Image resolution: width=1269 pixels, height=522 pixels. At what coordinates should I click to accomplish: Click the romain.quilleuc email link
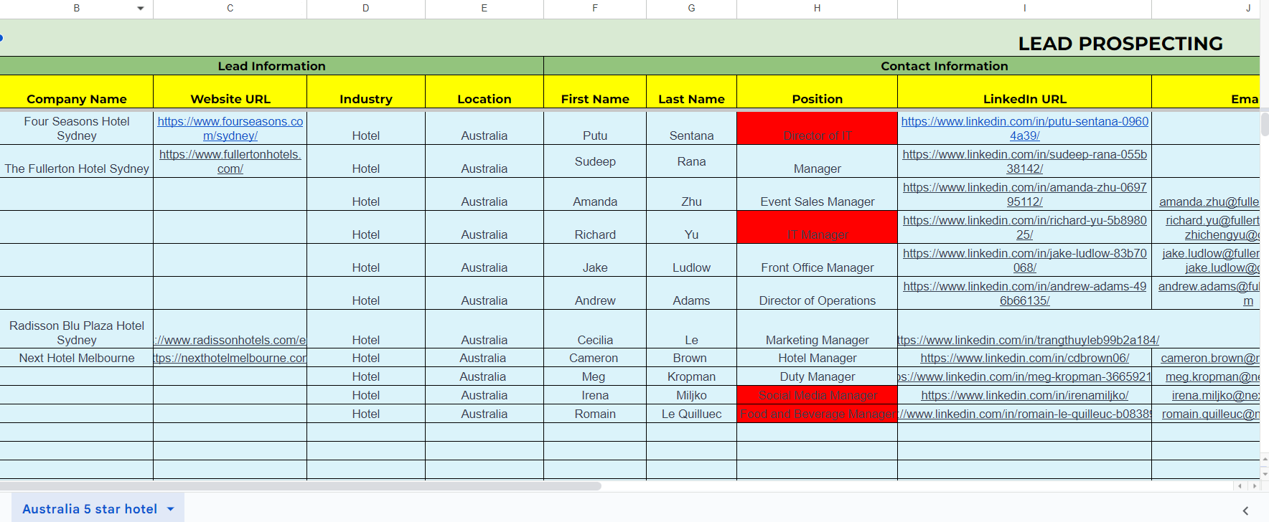click(1210, 414)
